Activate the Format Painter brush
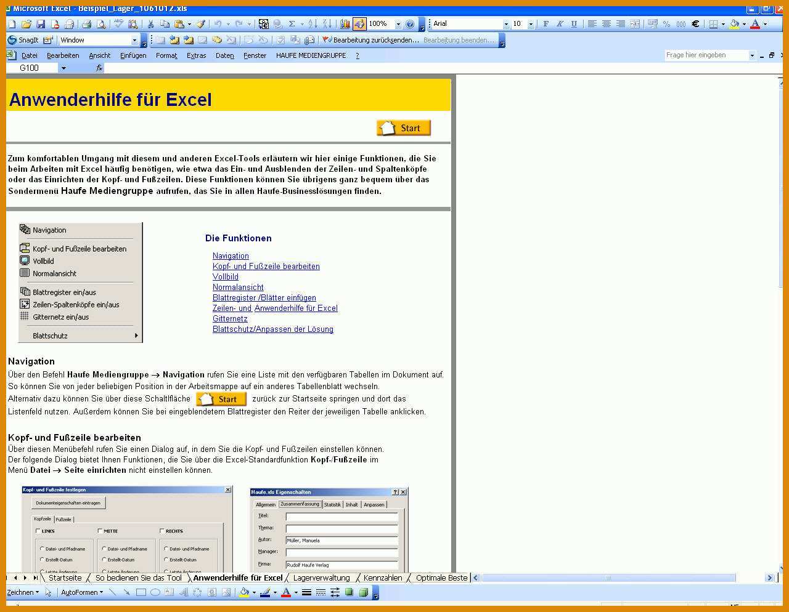Screen dimensions: 789x612 (x=200, y=24)
